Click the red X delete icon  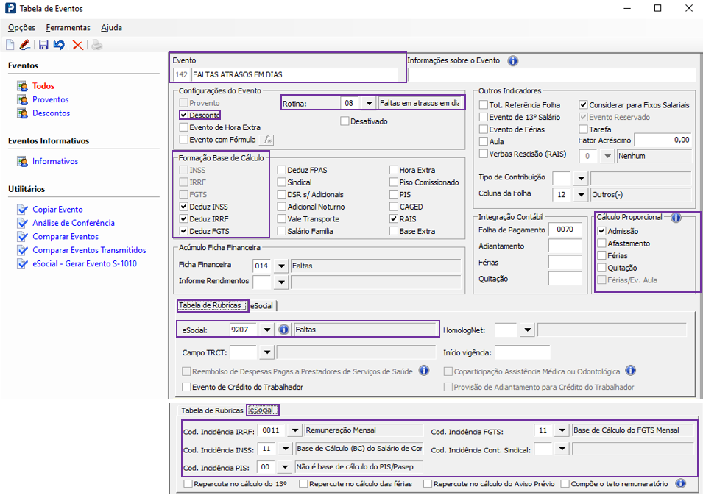pos(77,45)
